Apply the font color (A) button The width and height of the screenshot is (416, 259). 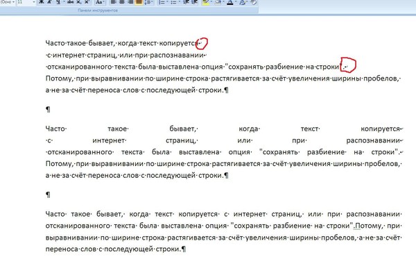tap(230, 2)
